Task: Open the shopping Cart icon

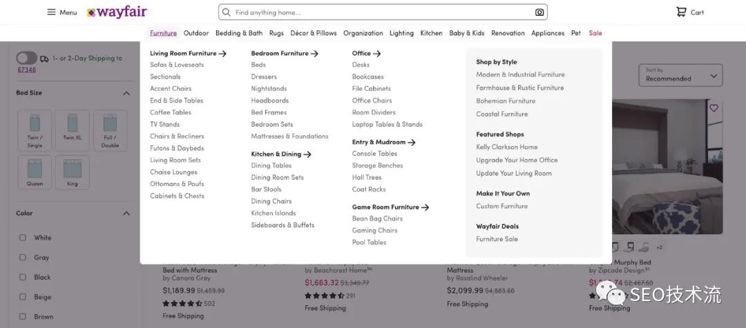Action: tap(681, 12)
